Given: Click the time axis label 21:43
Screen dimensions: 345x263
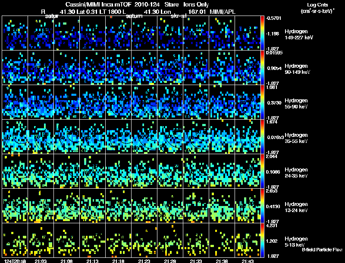Looking at the screenshot, I should click(x=248, y=261).
